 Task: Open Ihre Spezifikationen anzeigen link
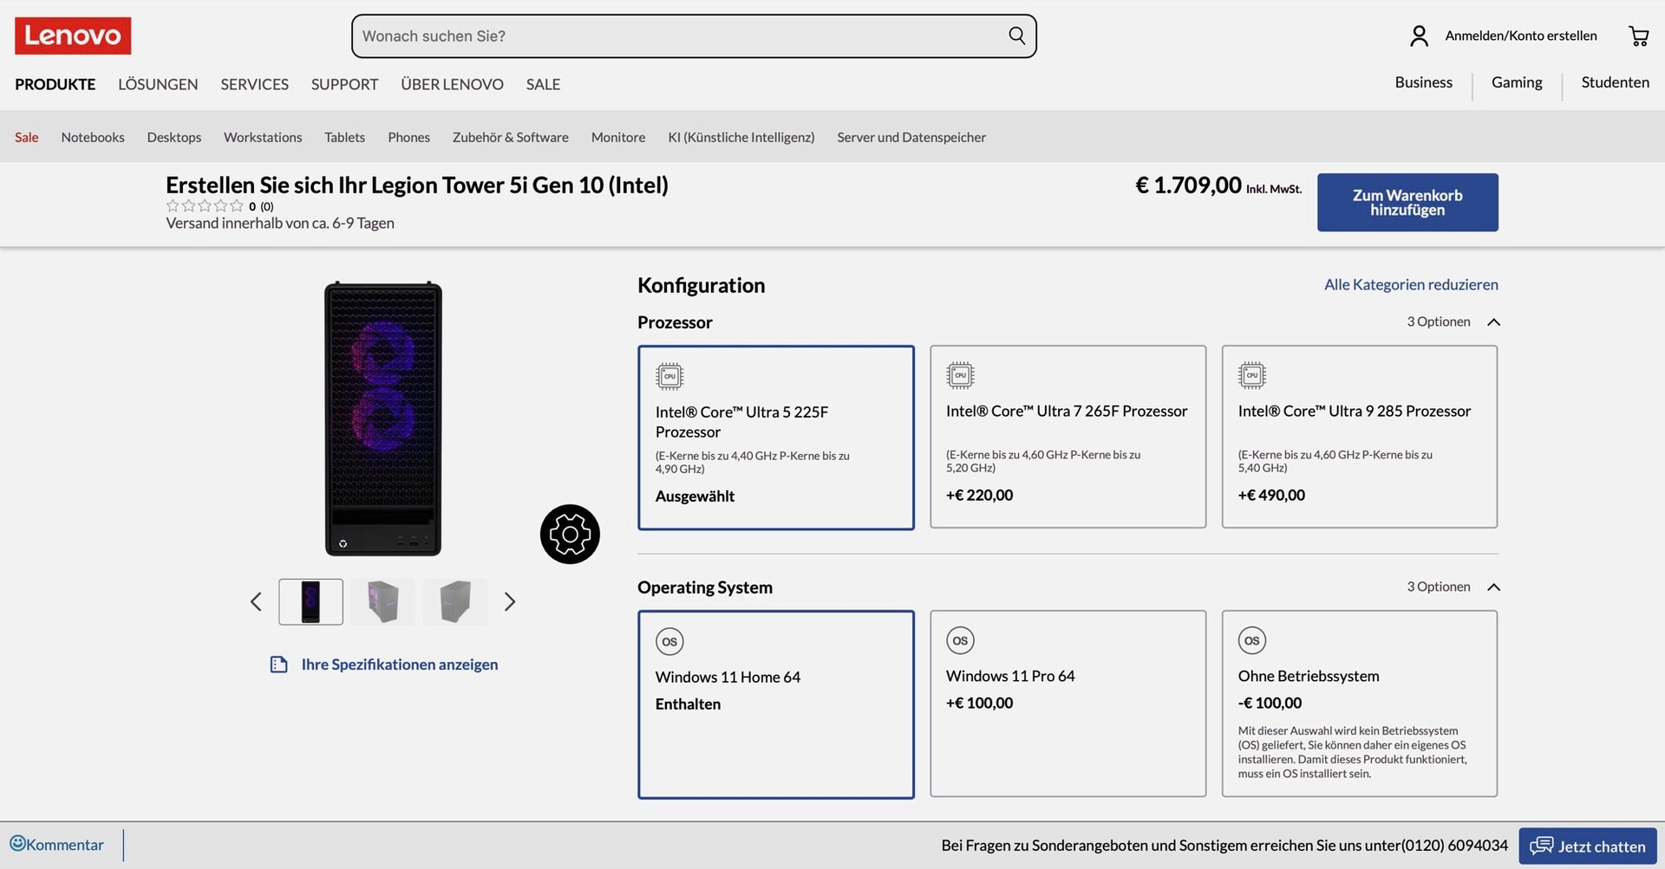click(x=399, y=665)
